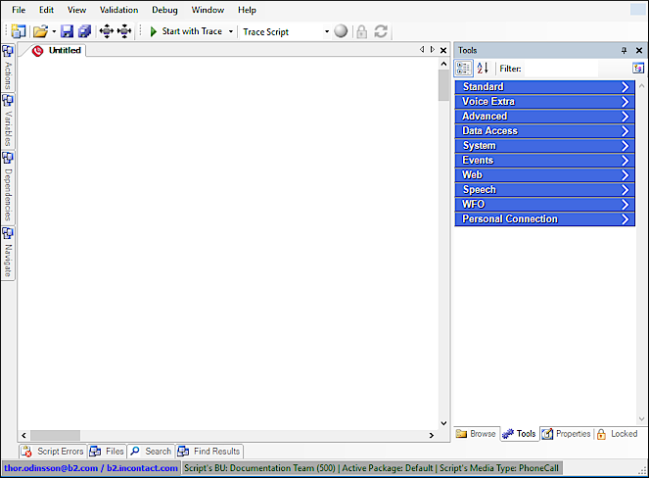Open the Trace Script dropdown
The image size is (649, 478).
pyautogui.click(x=327, y=31)
